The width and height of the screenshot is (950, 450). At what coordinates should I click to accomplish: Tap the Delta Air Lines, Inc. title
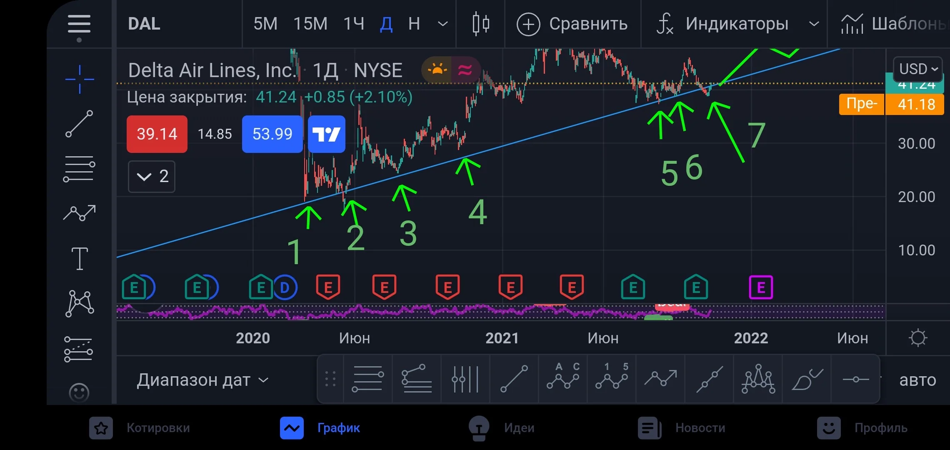(212, 70)
